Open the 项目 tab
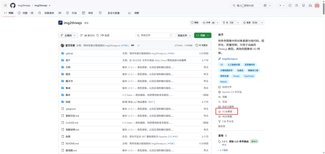This screenshot has width=325, height=154. tap(88, 13)
